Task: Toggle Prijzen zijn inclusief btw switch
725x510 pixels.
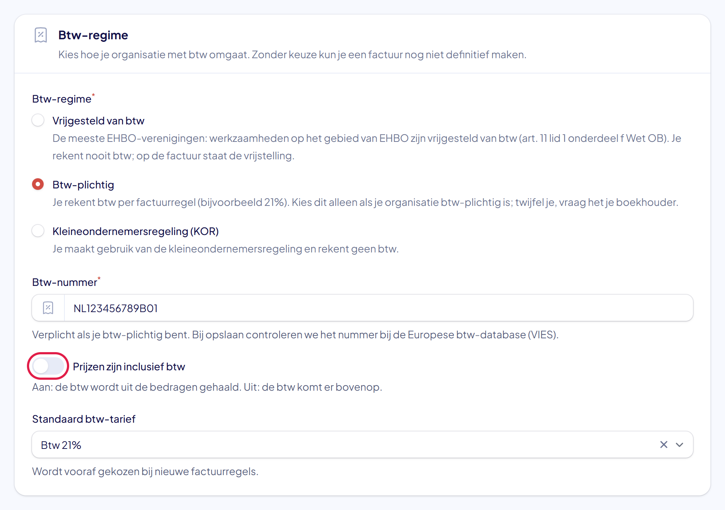Action: 48,366
